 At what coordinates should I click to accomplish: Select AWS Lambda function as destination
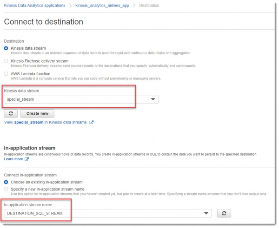(x=6, y=73)
